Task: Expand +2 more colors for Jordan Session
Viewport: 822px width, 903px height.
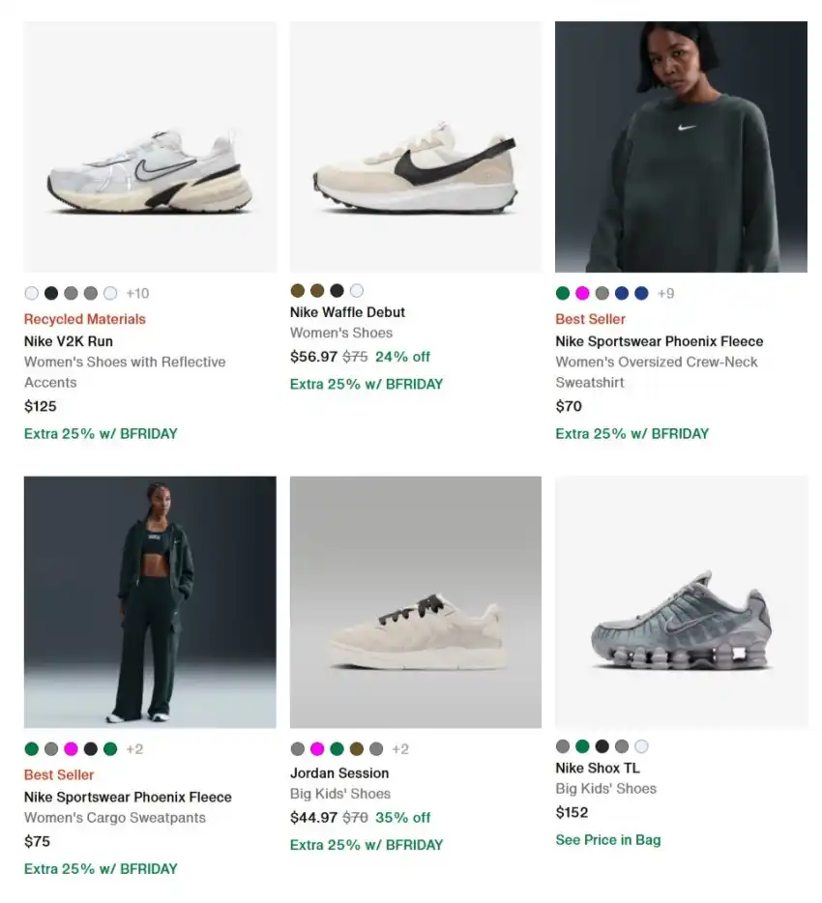Action: click(400, 748)
